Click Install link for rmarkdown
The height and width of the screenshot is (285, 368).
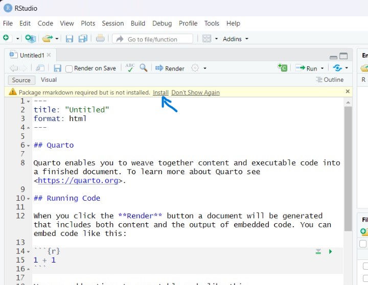coord(161,92)
